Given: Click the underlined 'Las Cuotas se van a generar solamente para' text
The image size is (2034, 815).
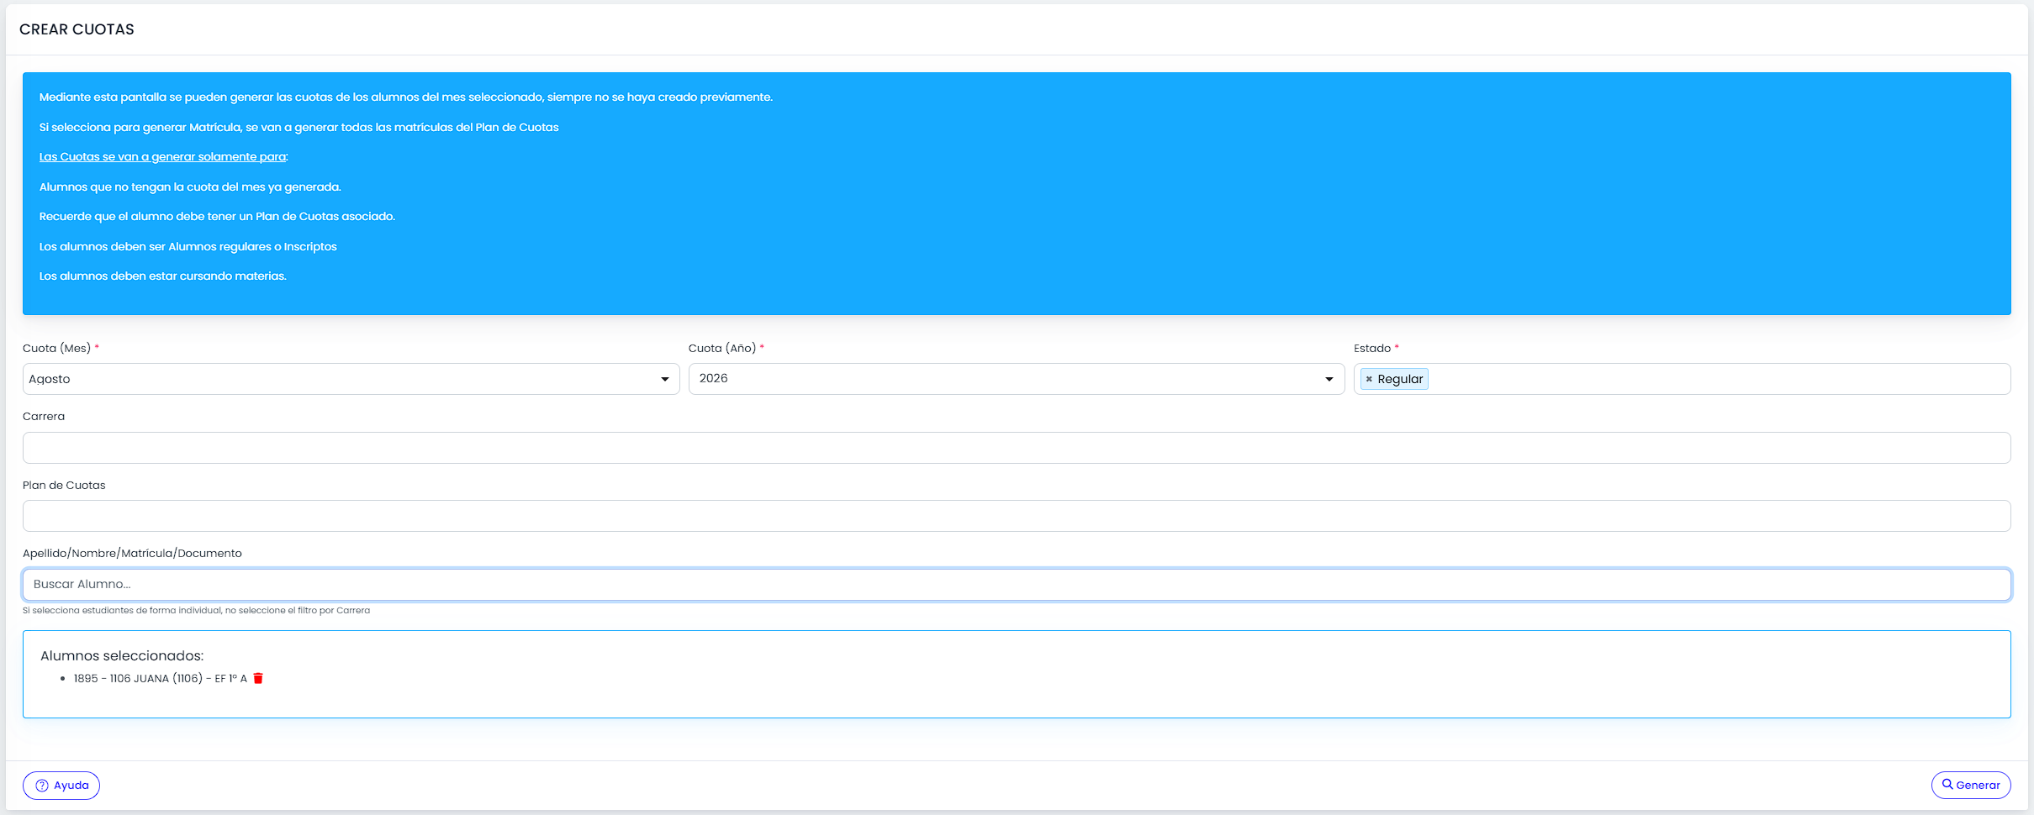Looking at the screenshot, I should pyautogui.click(x=163, y=157).
